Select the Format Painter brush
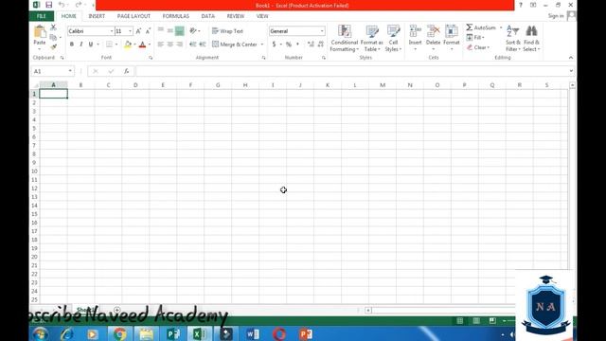The image size is (606, 341). pyautogui.click(x=53, y=46)
